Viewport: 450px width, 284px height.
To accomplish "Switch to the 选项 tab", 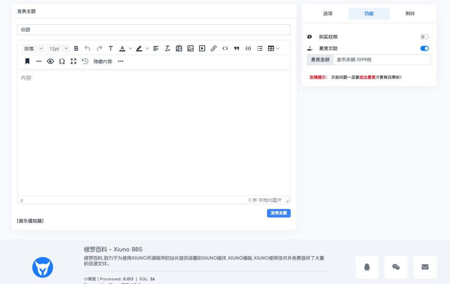I will [328, 13].
